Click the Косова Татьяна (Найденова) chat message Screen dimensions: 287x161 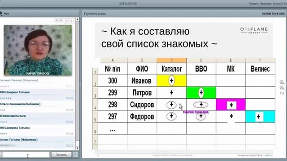click(x=37, y=142)
